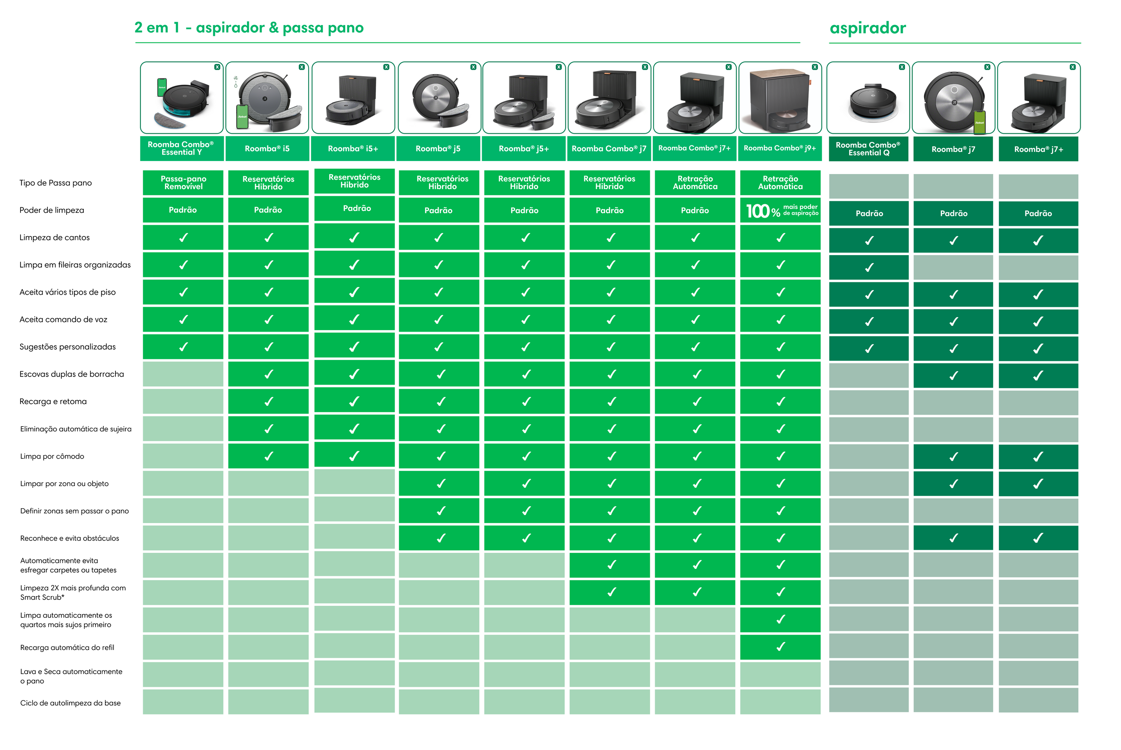Viewport: 1121px width, 750px height.
Task: Close the Roomba j7+ vacuum card
Action: tap(1073, 67)
